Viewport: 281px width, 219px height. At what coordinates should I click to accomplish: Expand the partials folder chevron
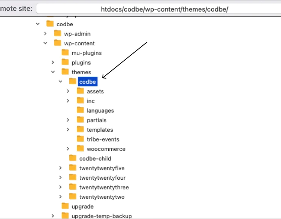click(68, 120)
